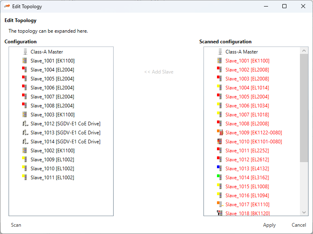Click the drive icon next to Slave_1012 [SGDV-E1 CoE Drive]
313x234 pixels.
coord(25,124)
